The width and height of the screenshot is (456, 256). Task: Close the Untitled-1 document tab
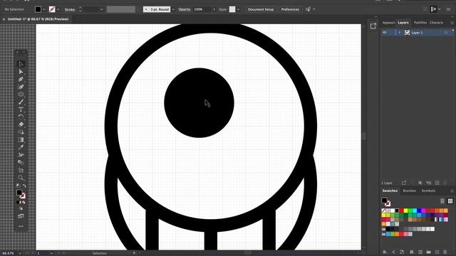[4, 19]
